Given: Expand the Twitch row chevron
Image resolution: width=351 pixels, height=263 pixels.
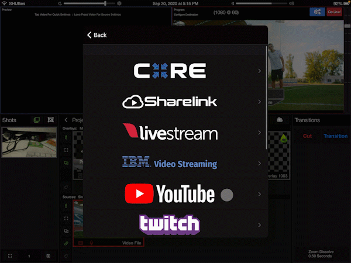Looking at the screenshot, I should [x=259, y=225].
